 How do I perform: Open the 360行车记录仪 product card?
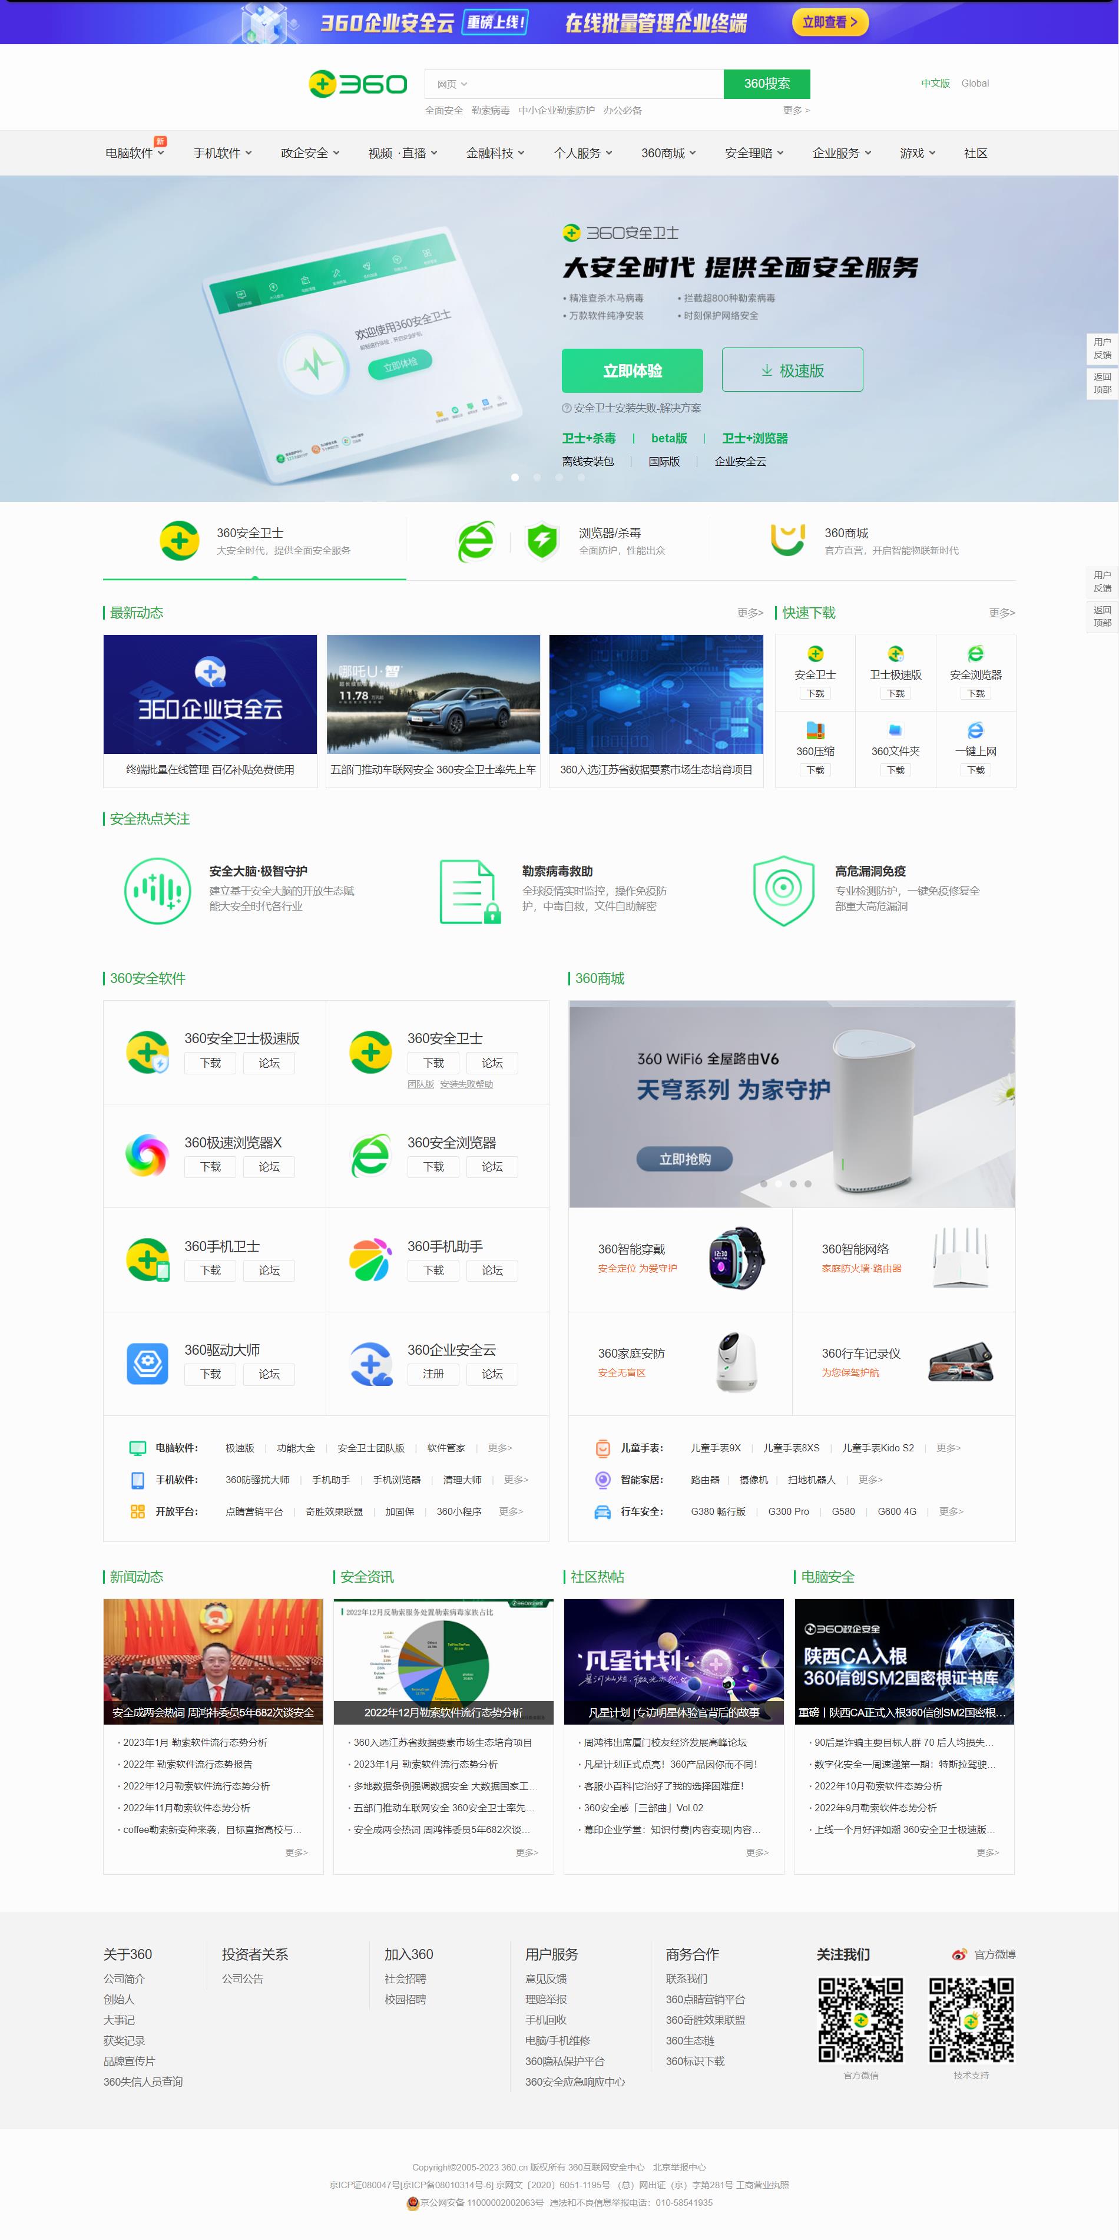coord(904,1362)
